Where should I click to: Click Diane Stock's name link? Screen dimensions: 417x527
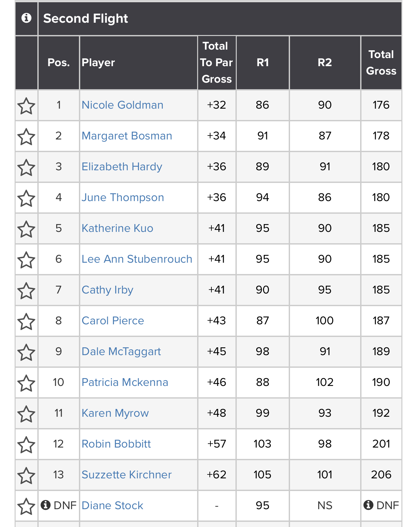point(112,506)
